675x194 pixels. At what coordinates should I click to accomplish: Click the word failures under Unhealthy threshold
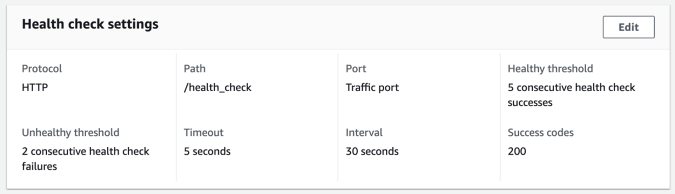click(39, 167)
